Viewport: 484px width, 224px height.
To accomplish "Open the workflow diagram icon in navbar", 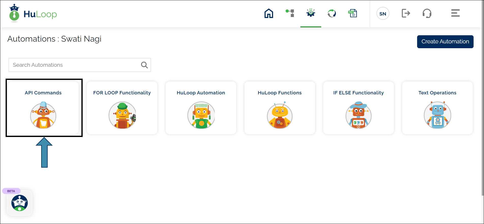I will click(290, 13).
